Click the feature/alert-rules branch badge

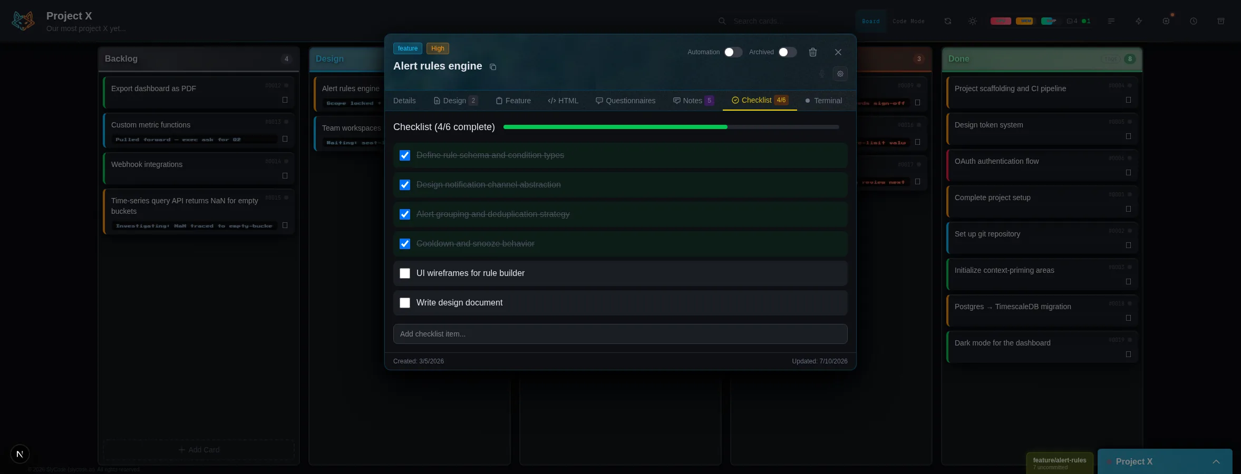[x=1060, y=463]
